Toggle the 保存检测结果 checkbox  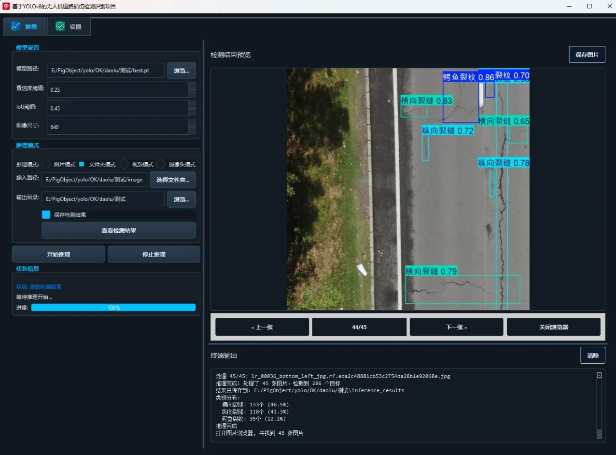(46, 214)
